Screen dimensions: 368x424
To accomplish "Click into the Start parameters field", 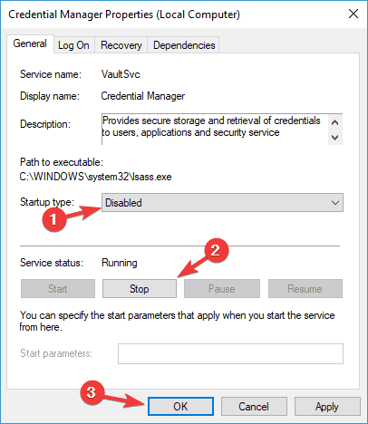I will point(230,353).
